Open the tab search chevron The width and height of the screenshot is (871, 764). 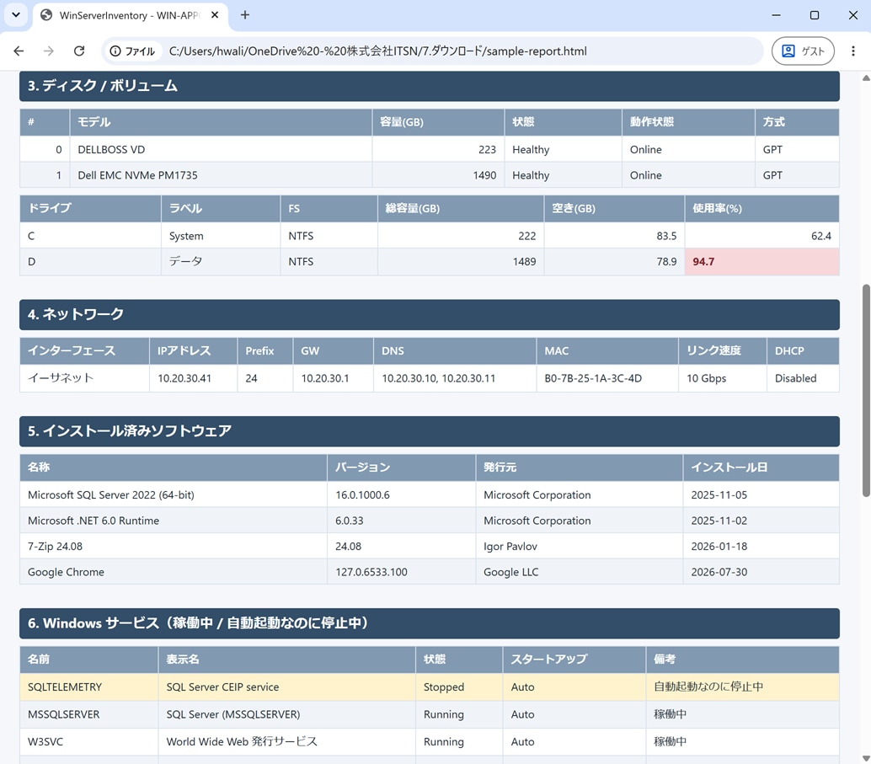click(x=15, y=15)
